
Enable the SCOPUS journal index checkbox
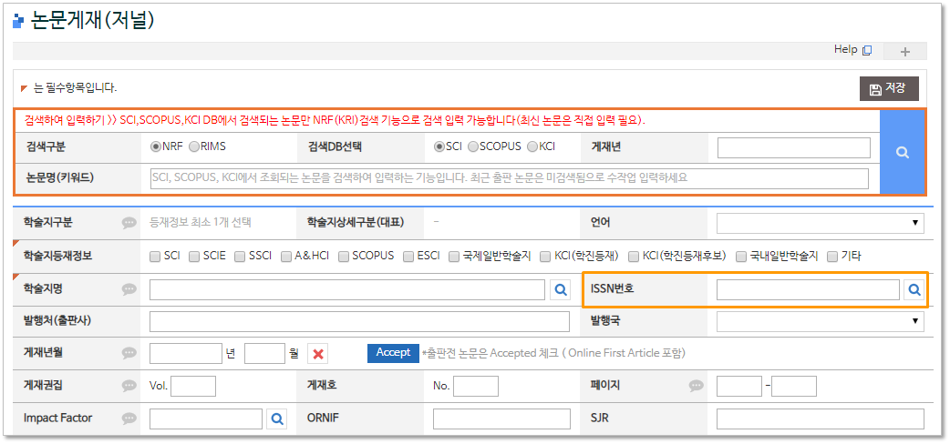click(344, 257)
